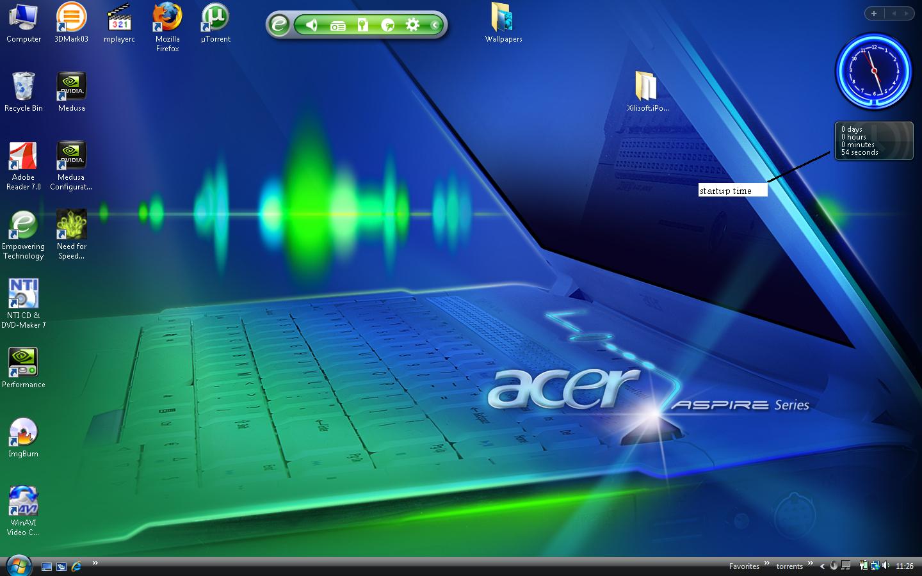This screenshot has height=576, width=922.
Task: Open the Wallpapers folder
Action: [503, 23]
